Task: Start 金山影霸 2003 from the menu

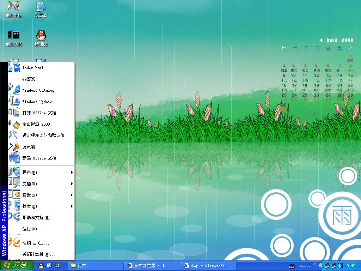Action: pos(41,124)
